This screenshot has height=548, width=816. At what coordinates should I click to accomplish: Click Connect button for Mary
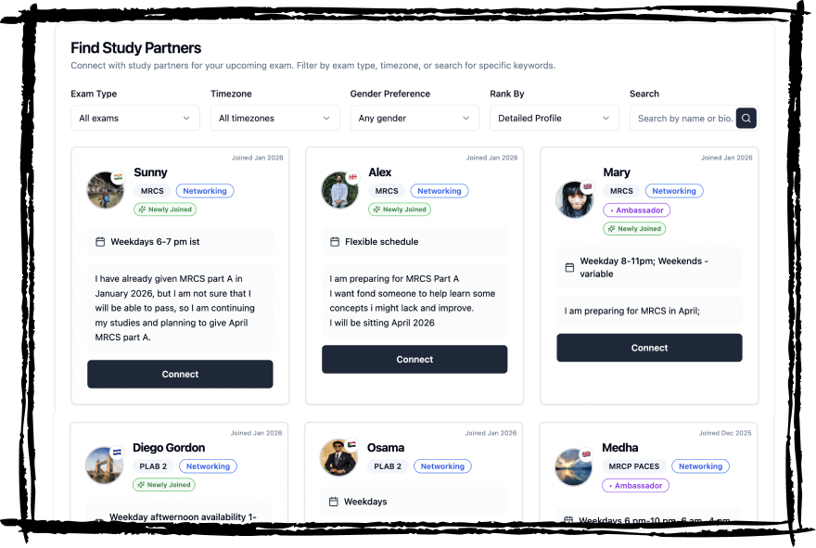[x=649, y=348]
